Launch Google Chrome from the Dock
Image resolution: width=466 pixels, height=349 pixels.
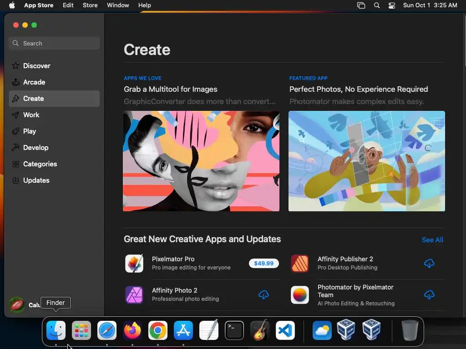coord(158,330)
